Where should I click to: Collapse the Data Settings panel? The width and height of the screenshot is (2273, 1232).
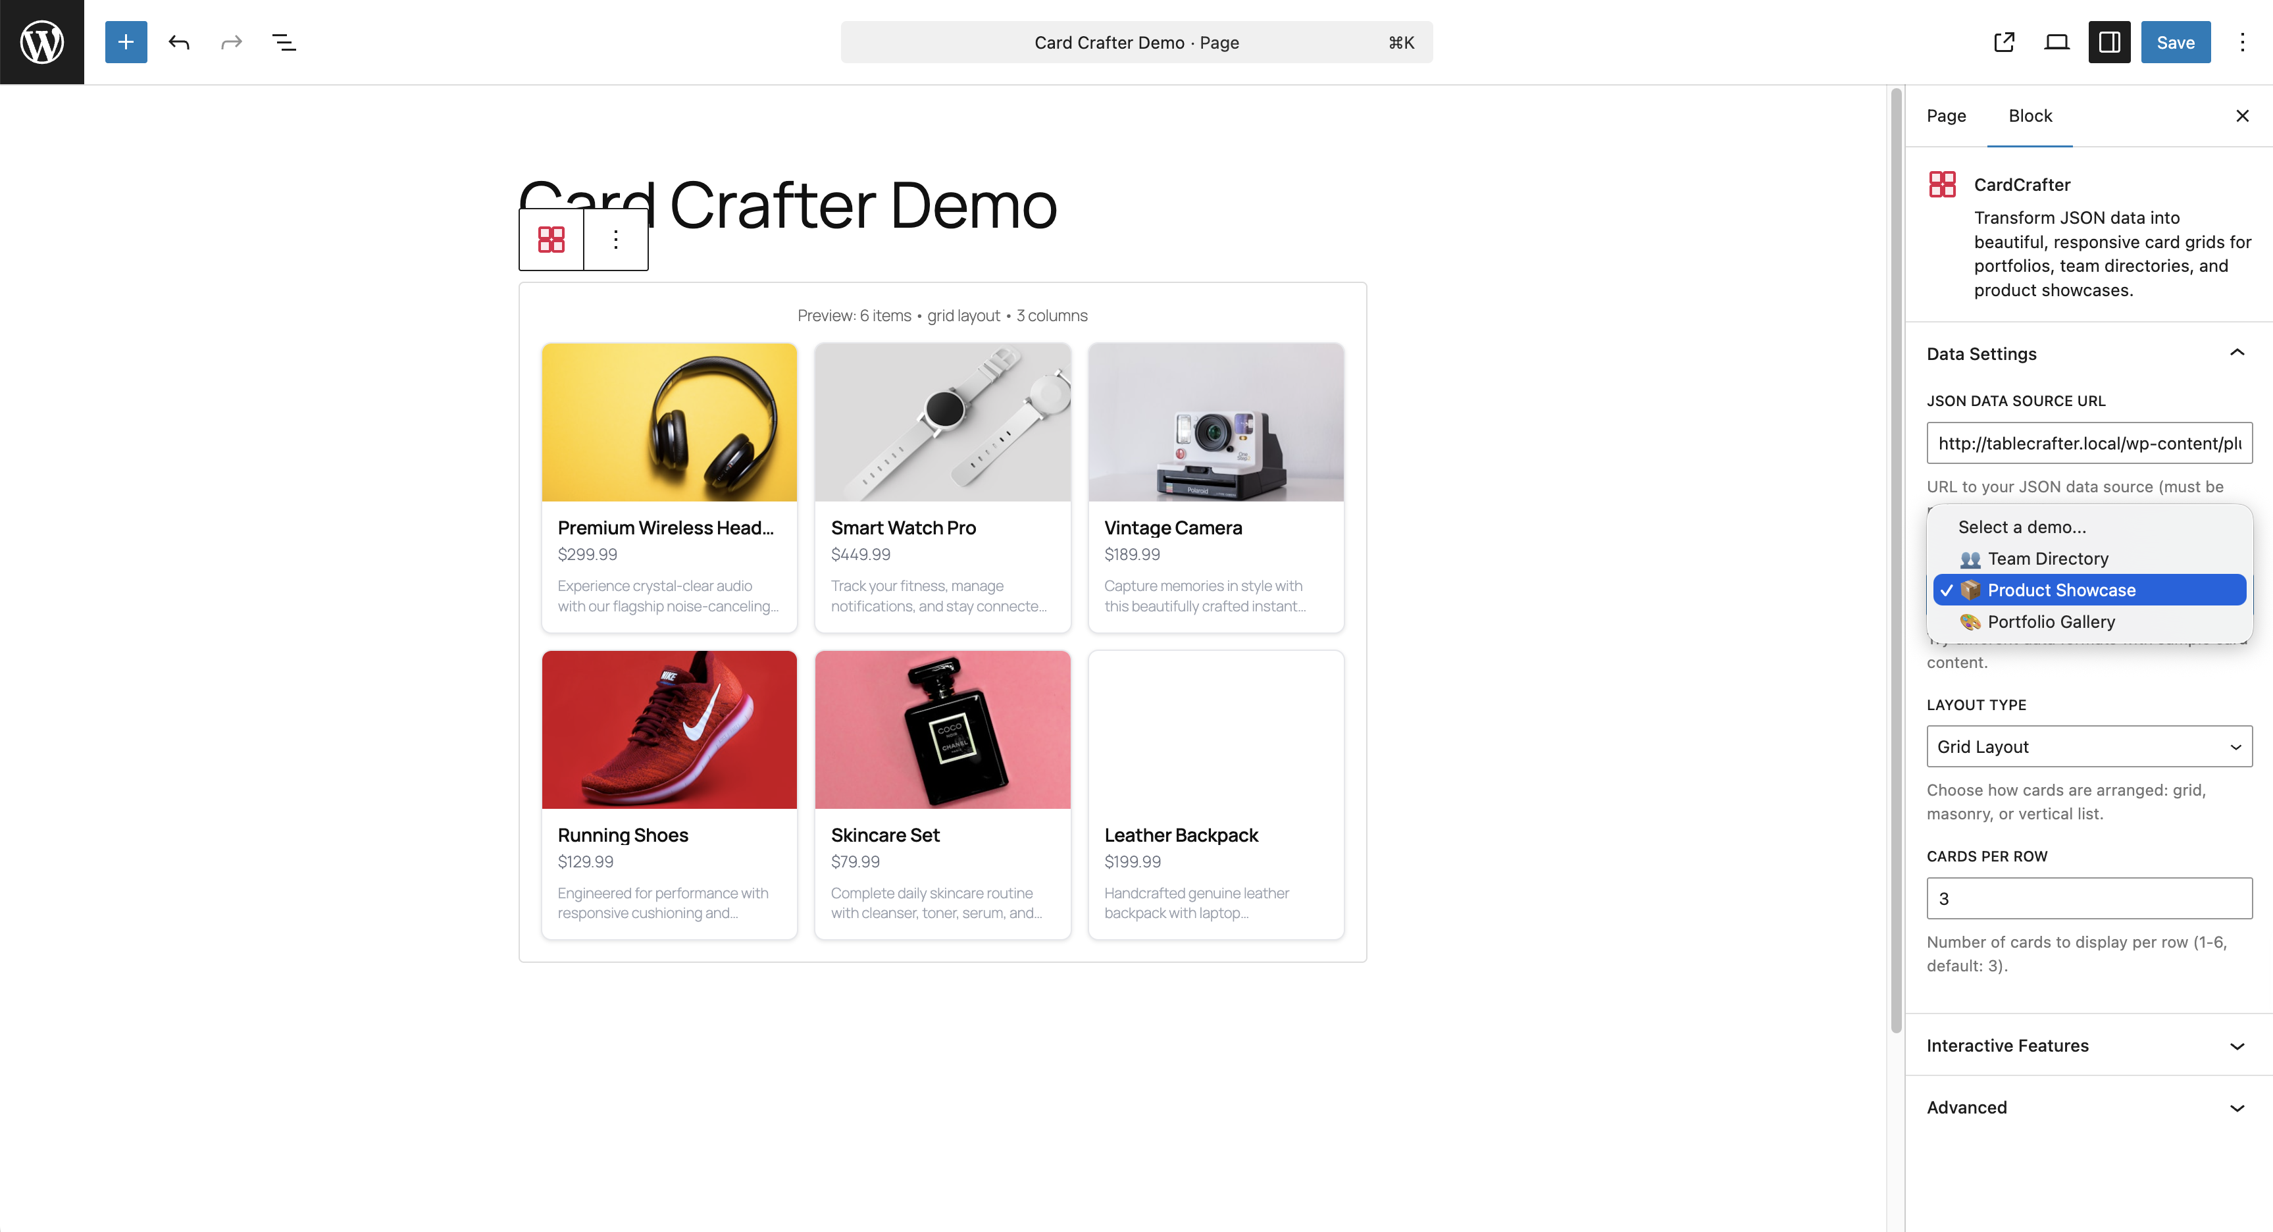[x=2237, y=353]
